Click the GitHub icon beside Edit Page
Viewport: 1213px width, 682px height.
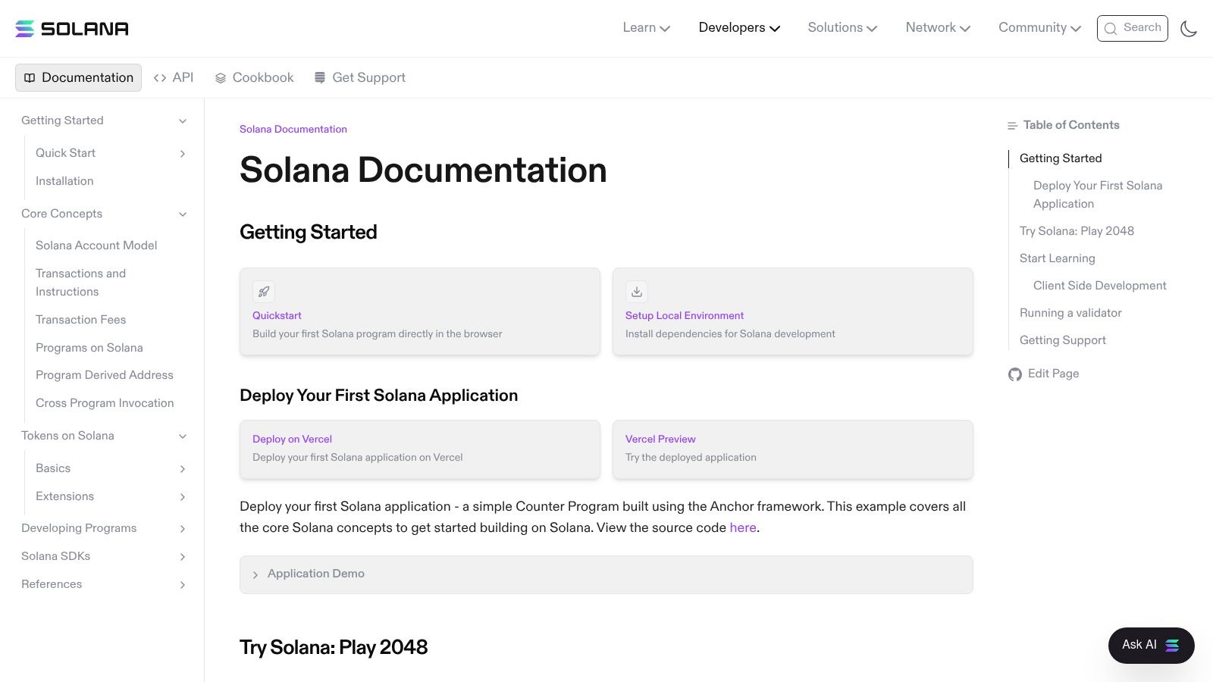[x=1015, y=374]
